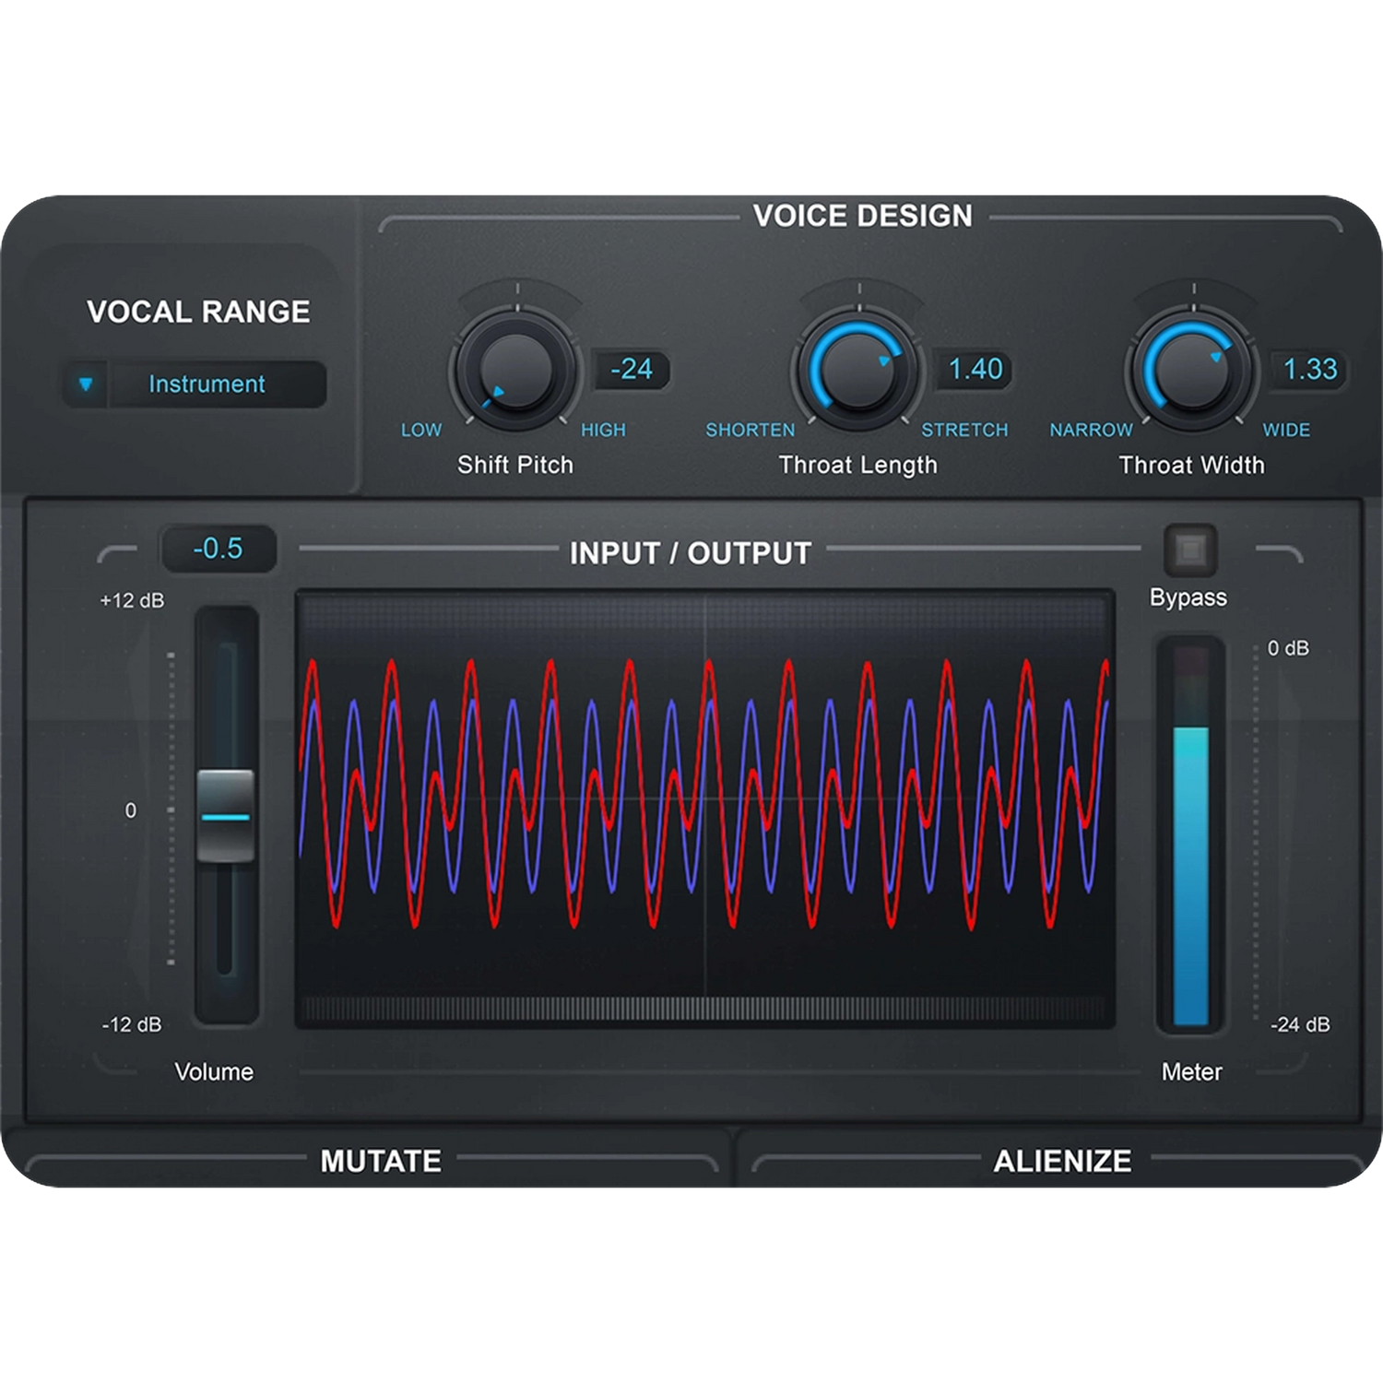The image size is (1383, 1383).
Task: Click the Instrument vocal range selection box
Action: pyautogui.click(x=207, y=384)
